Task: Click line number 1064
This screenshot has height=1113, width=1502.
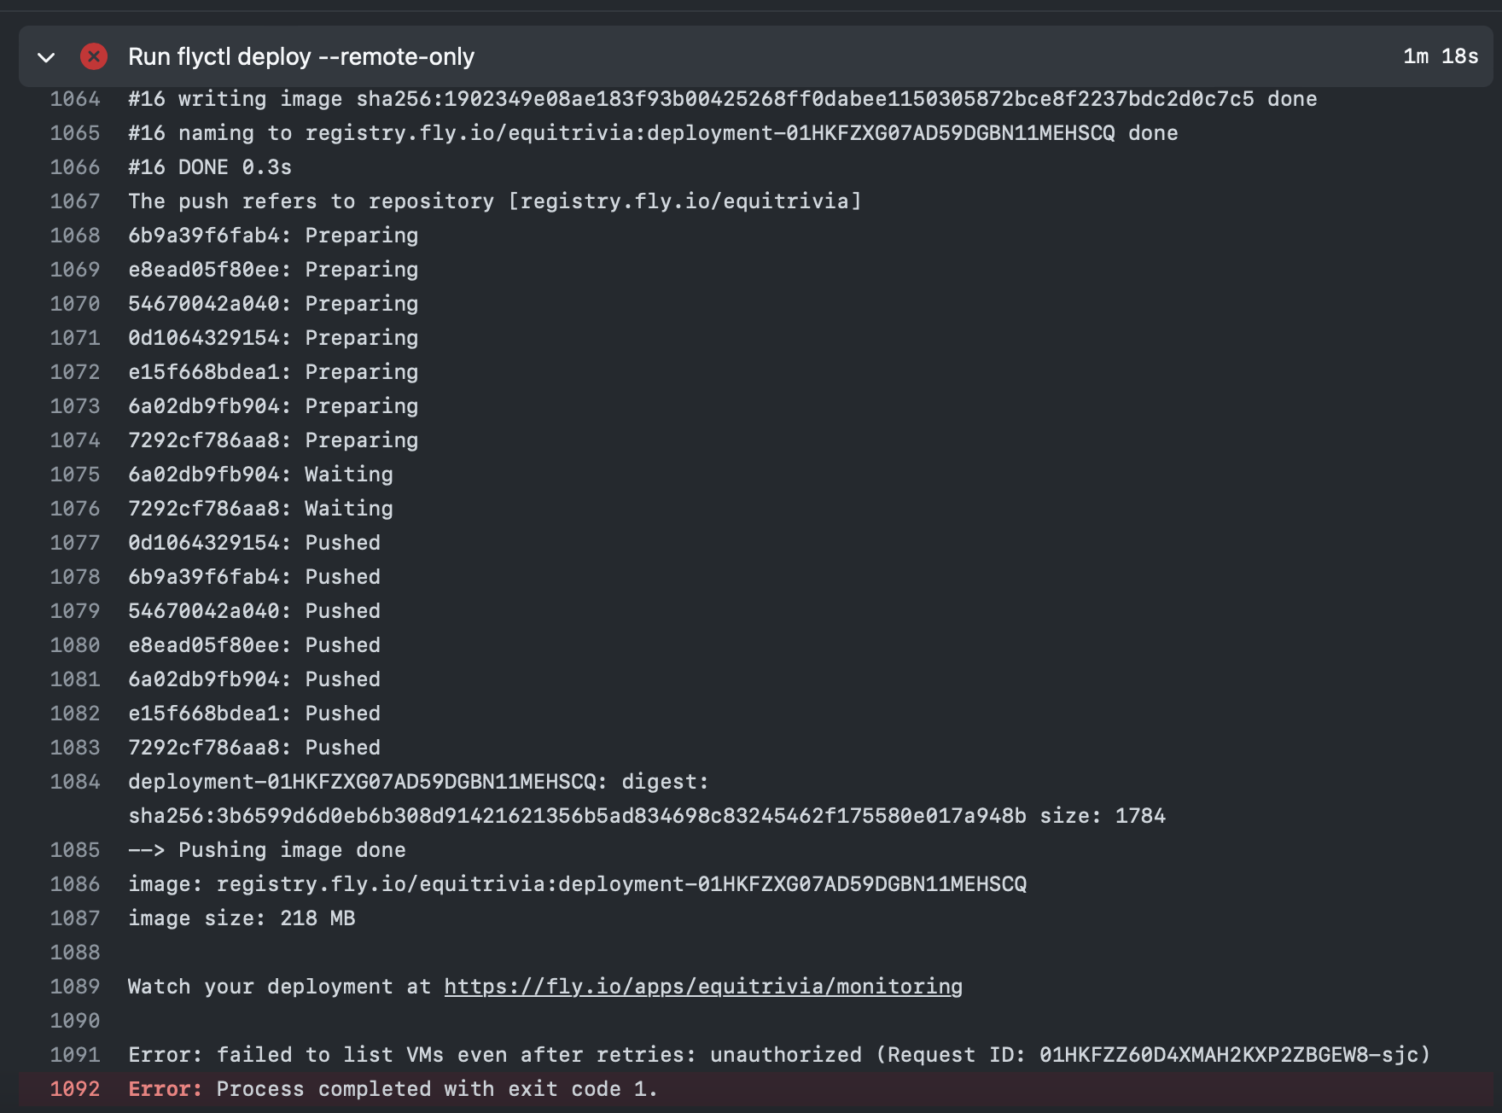Action: (75, 99)
